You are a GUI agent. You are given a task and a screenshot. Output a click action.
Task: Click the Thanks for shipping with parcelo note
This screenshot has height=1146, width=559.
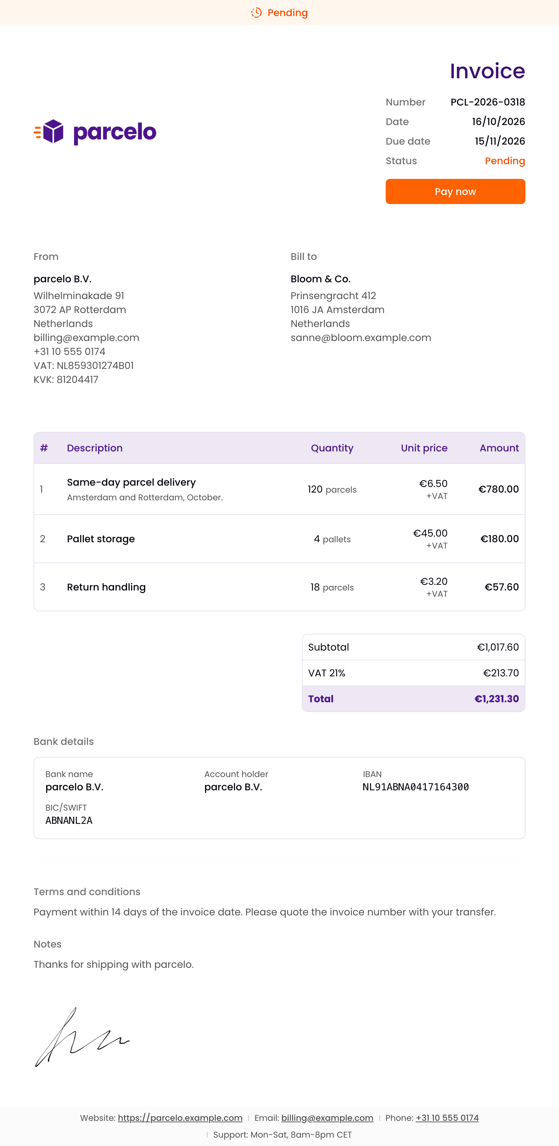click(114, 964)
